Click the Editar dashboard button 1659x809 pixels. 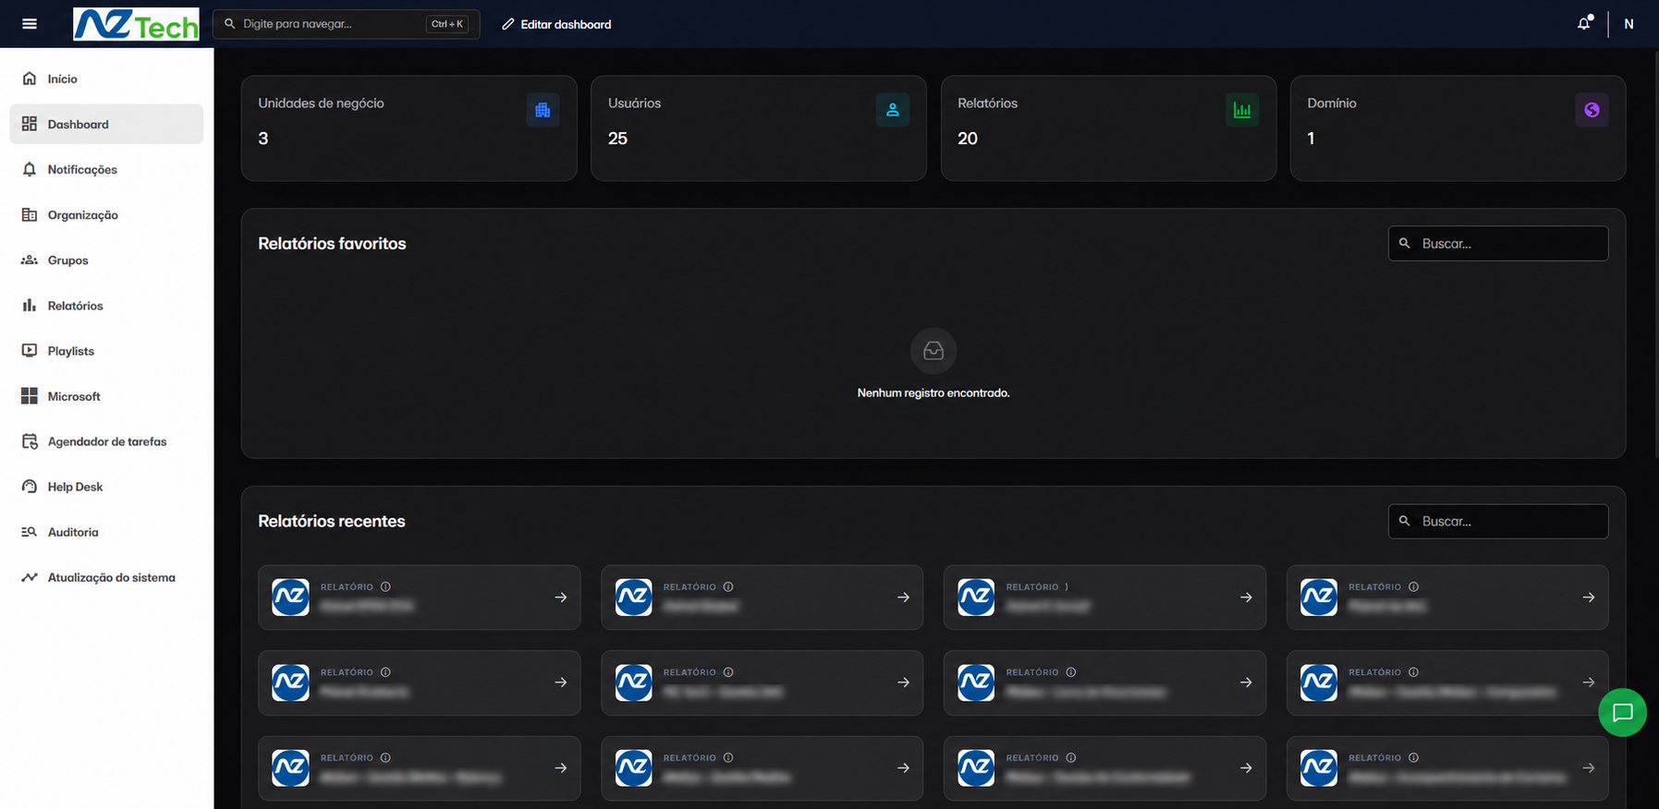coord(556,24)
